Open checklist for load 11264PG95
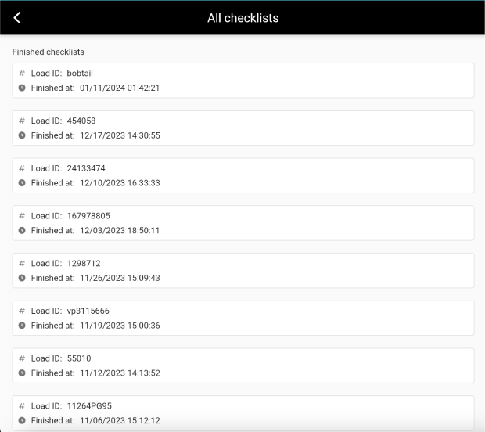The image size is (485, 432). coord(242,413)
